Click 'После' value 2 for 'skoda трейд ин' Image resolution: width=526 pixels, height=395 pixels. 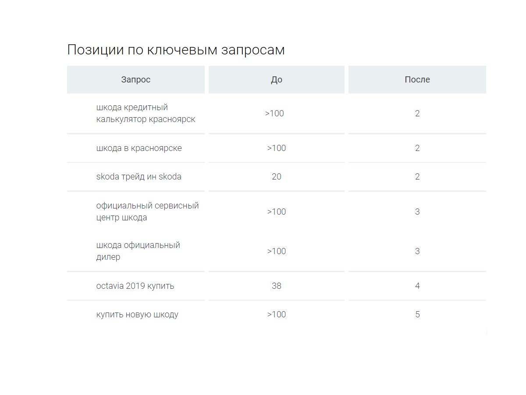click(x=417, y=176)
